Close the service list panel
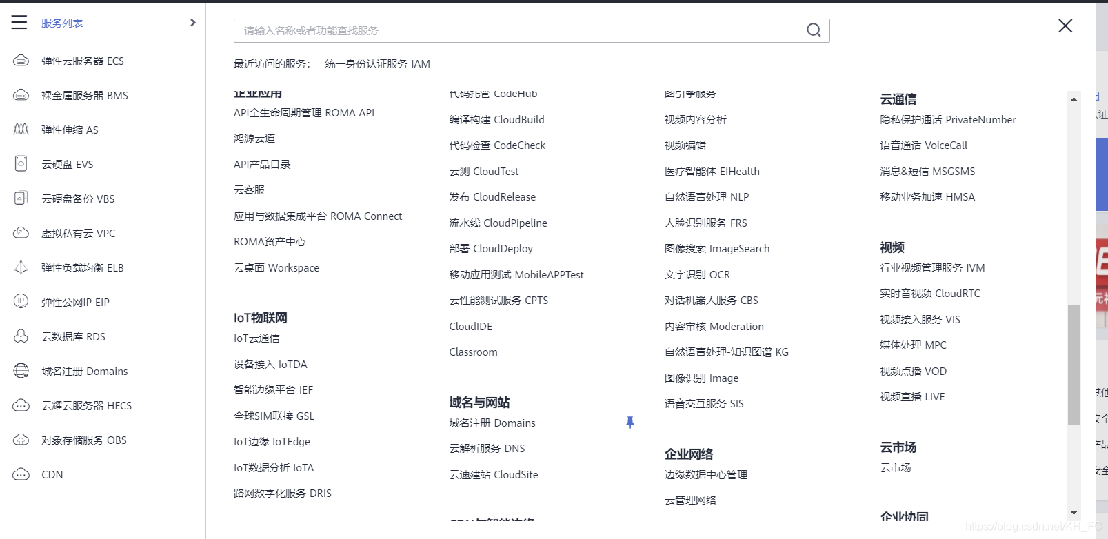The width and height of the screenshot is (1108, 539). [x=1065, y=26]
